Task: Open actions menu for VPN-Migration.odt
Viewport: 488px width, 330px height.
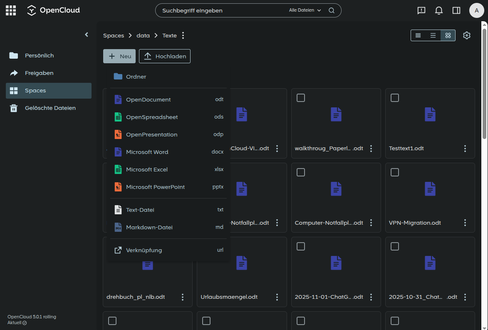Action: click(x=465, y=223)
